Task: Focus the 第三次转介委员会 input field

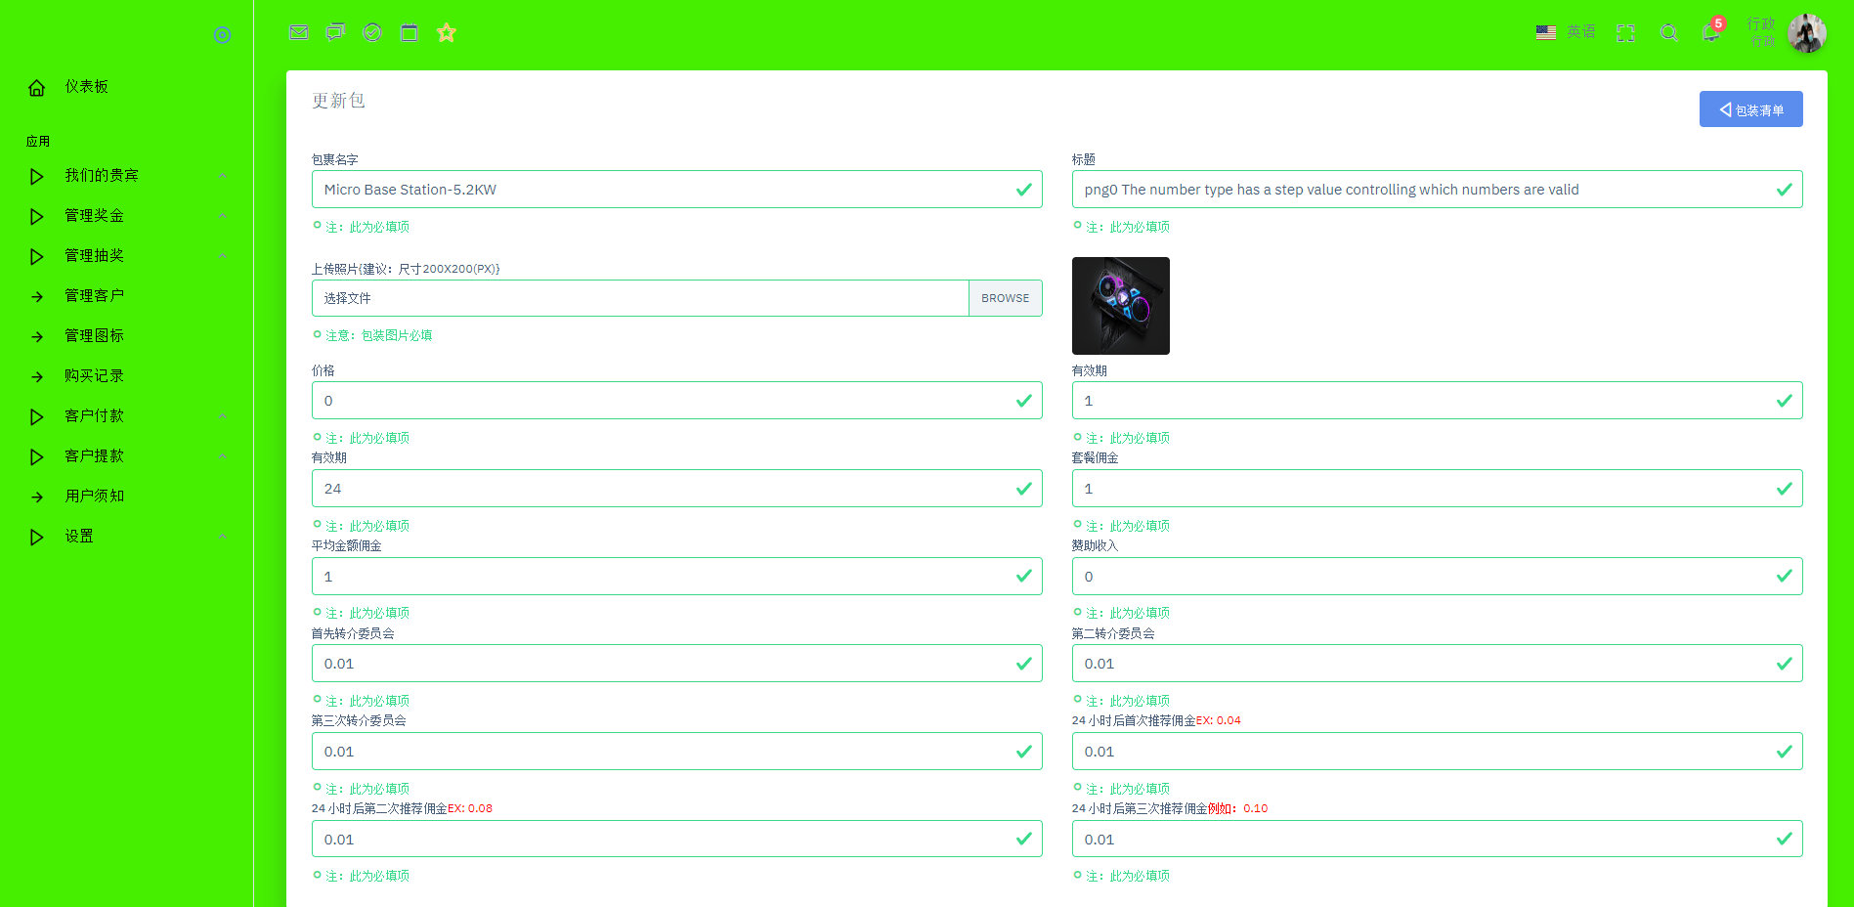Action: pos(676,752)
